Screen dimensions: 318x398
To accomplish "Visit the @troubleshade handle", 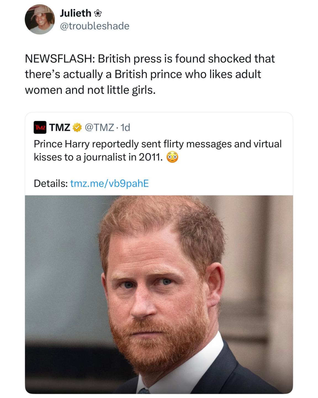I will [94, 26].
